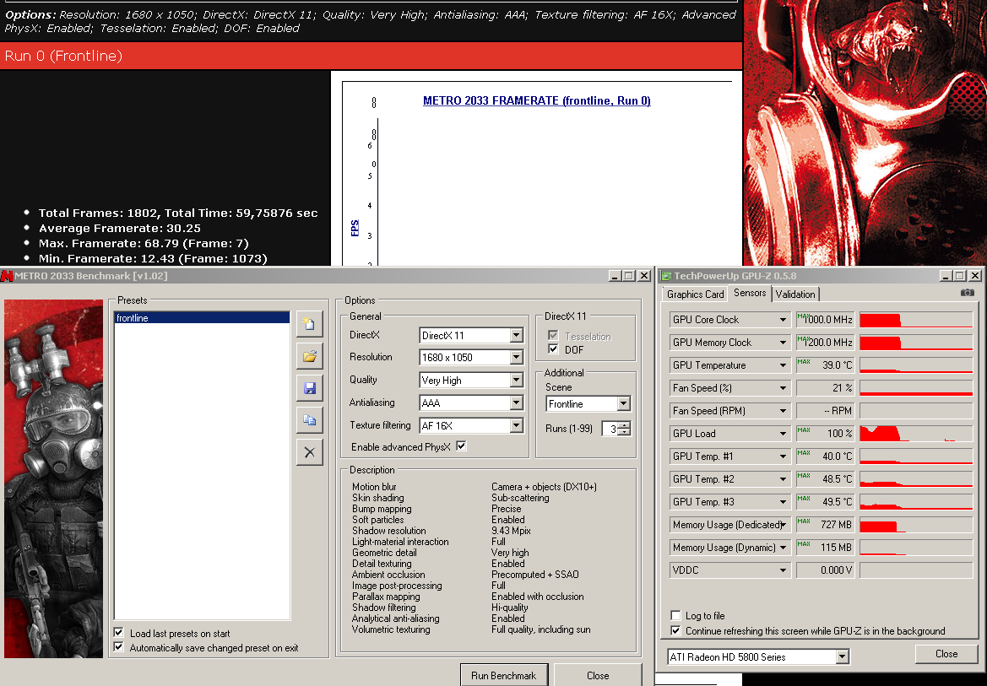
Task: Open GPU Memory Clock sensor dropdown
Action: pyautogui.click(x=783, y=343)
